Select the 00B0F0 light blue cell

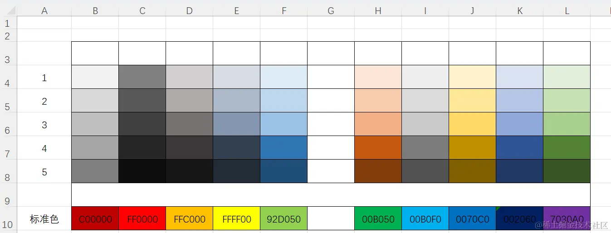425,219
